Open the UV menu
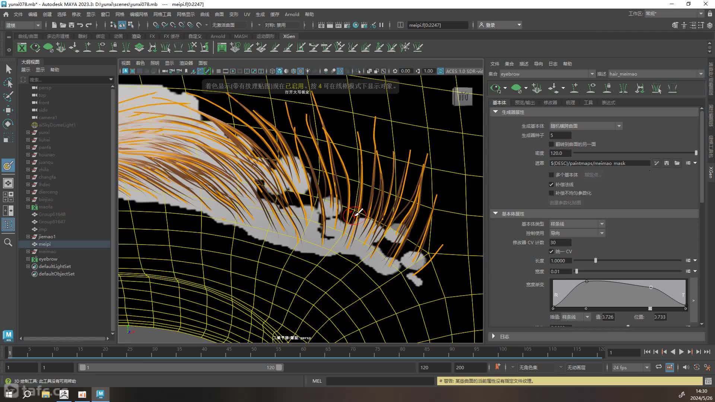This screenshot has width=715, height=402. click(247, 14)
